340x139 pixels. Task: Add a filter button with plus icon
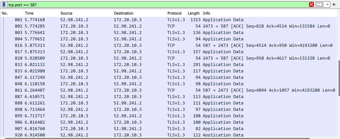pyautogui.click(x=334, y=4)
